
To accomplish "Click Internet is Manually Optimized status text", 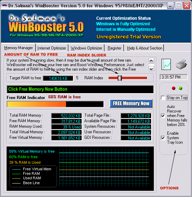I will click(x=126, y=29).
